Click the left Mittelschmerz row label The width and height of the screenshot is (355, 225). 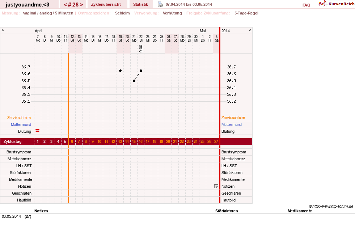(20, 159)
